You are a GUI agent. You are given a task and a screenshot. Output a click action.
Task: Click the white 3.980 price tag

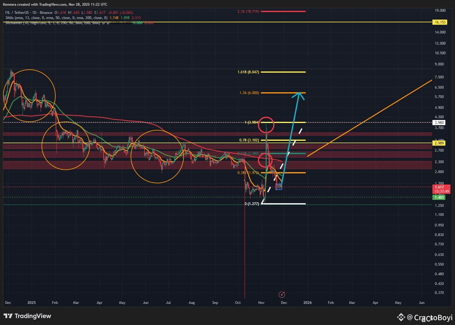pos(440,123)
